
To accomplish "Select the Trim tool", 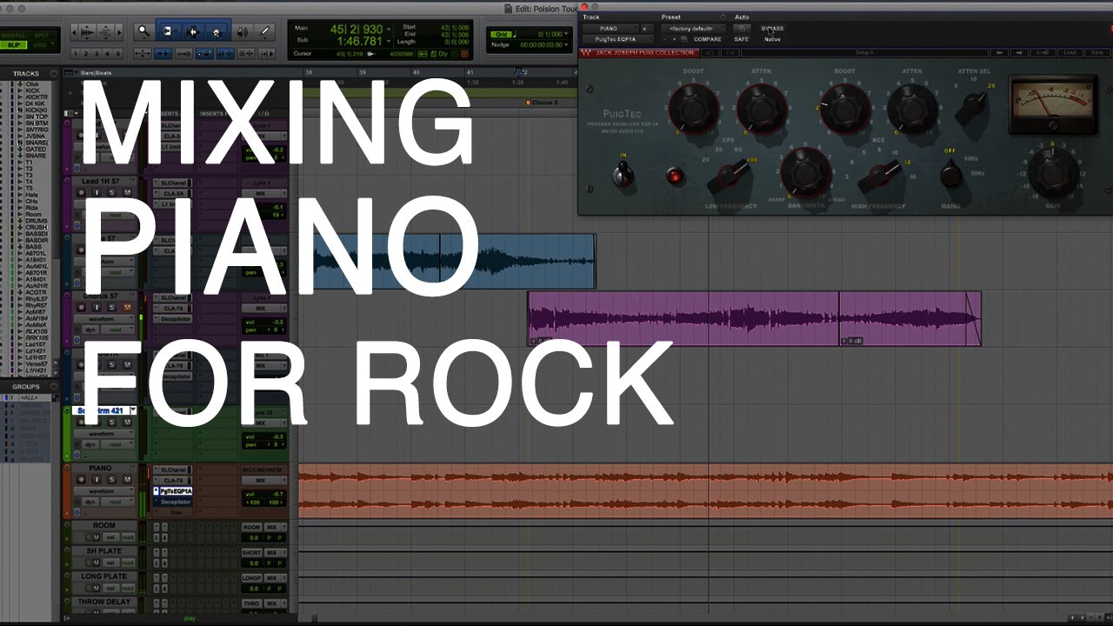I will [169, 32].
